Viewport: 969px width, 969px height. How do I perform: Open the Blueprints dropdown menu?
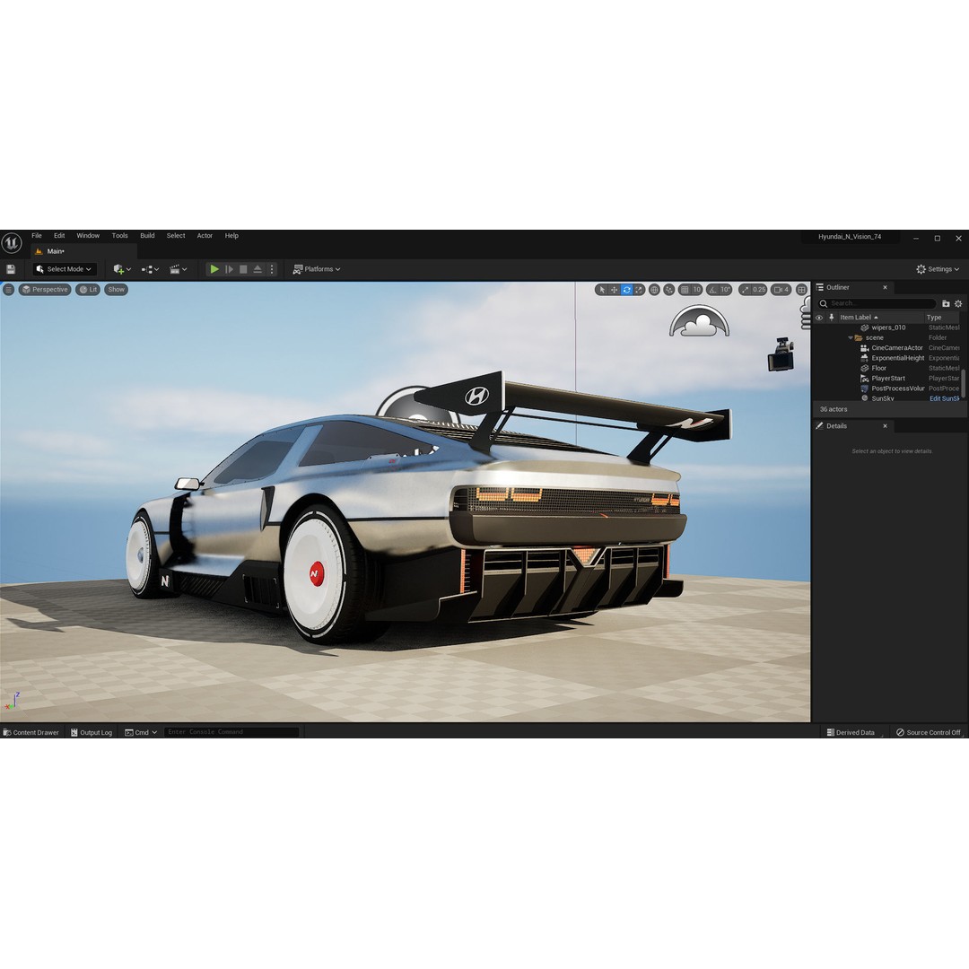(150, 269)
